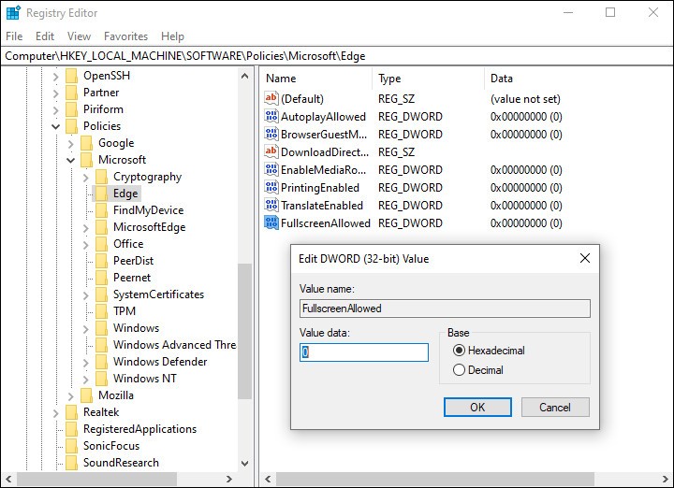This screenshot has height=488, width=674.
Task: Click the Google folder icon
Action: [86, 143]
